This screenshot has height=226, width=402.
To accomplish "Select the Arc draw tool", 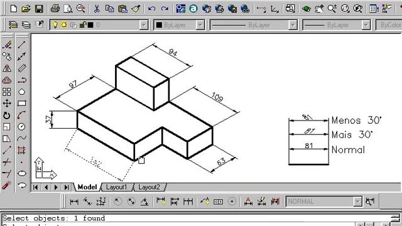I will 22,116.
